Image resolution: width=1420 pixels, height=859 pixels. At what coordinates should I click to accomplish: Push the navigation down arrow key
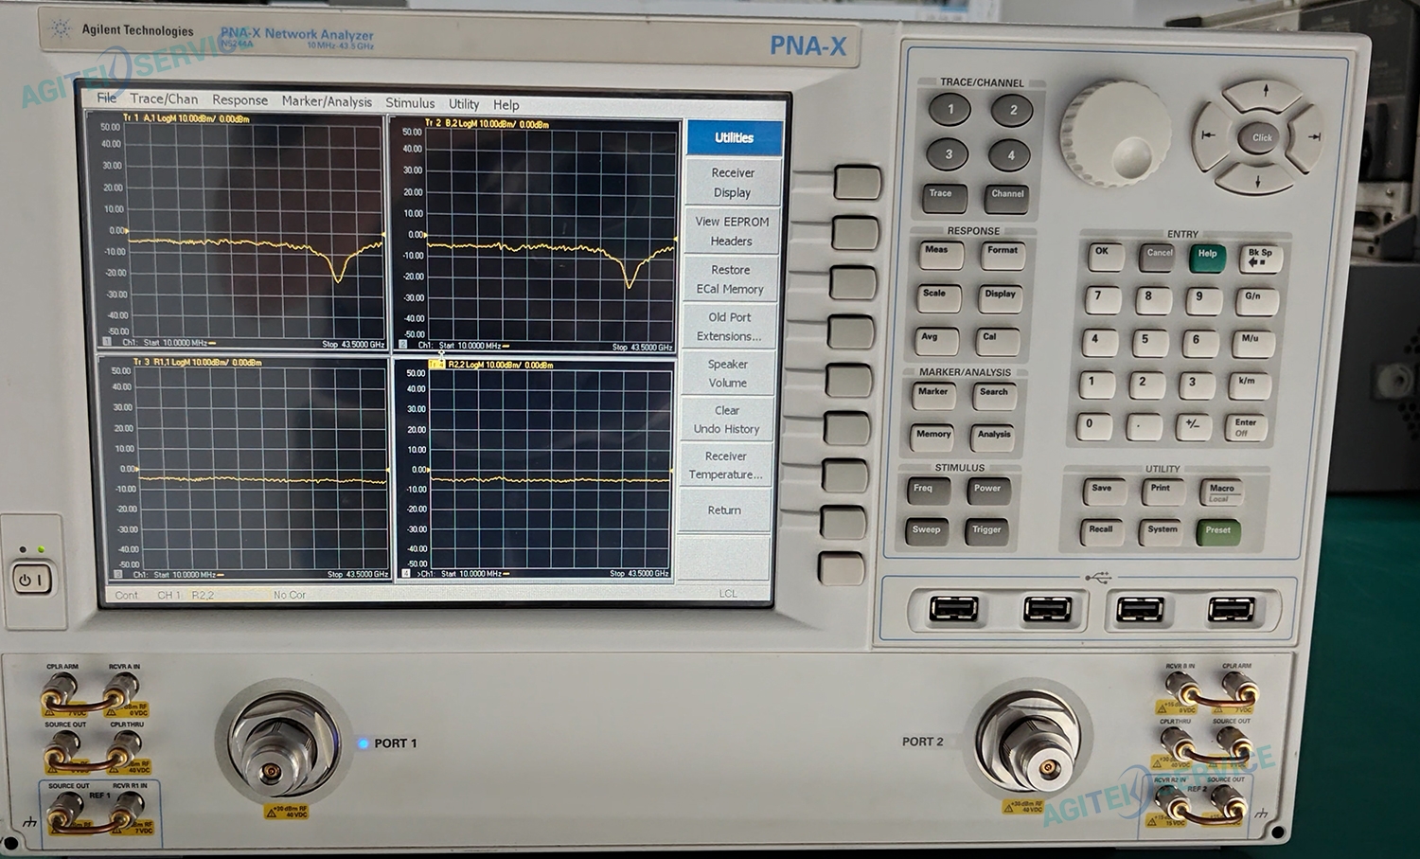(1257, 179)
